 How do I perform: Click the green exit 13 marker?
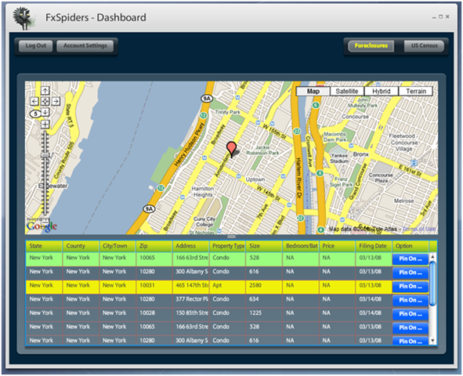click(203, 115)
